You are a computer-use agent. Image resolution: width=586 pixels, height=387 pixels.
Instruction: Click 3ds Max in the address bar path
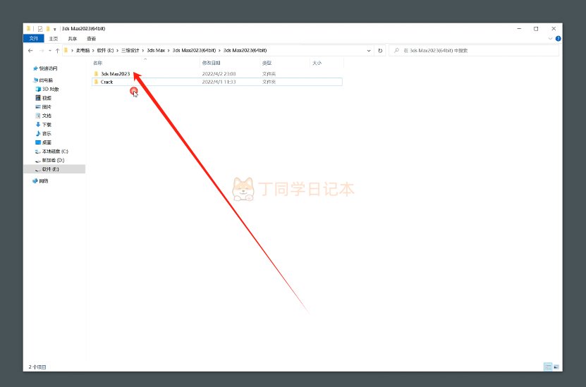click(x=156, y=51)
